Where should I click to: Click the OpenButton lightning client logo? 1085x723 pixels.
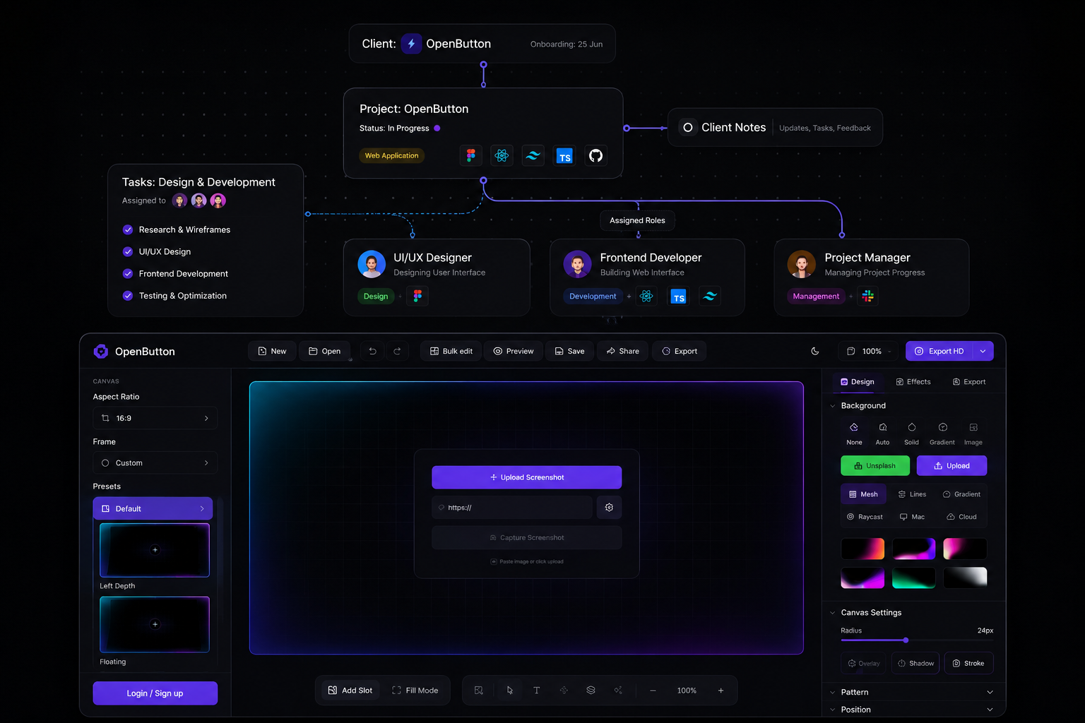click(411, 44)
